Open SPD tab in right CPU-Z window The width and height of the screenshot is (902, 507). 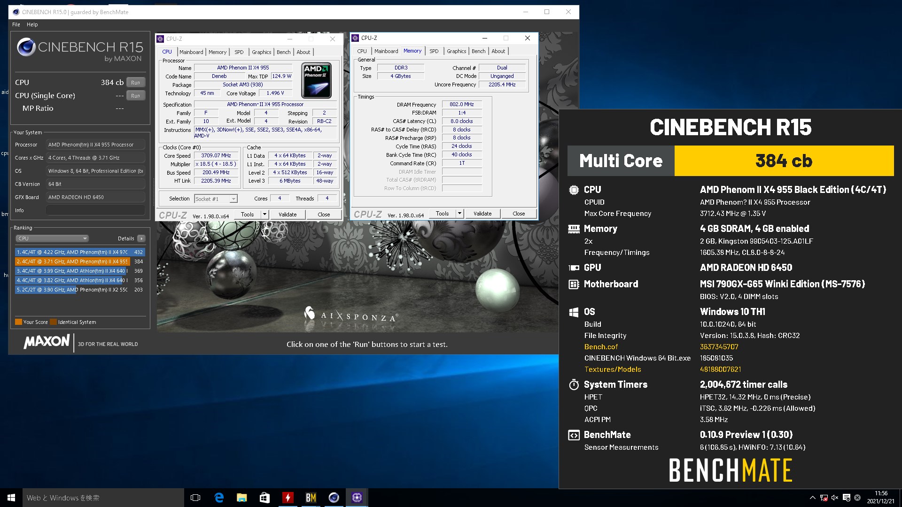coord(434,51)
